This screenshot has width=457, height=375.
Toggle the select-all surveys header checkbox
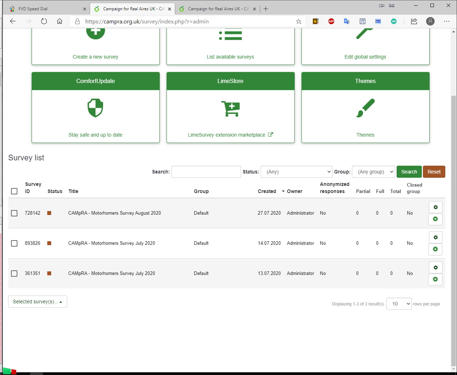(14, 191)
